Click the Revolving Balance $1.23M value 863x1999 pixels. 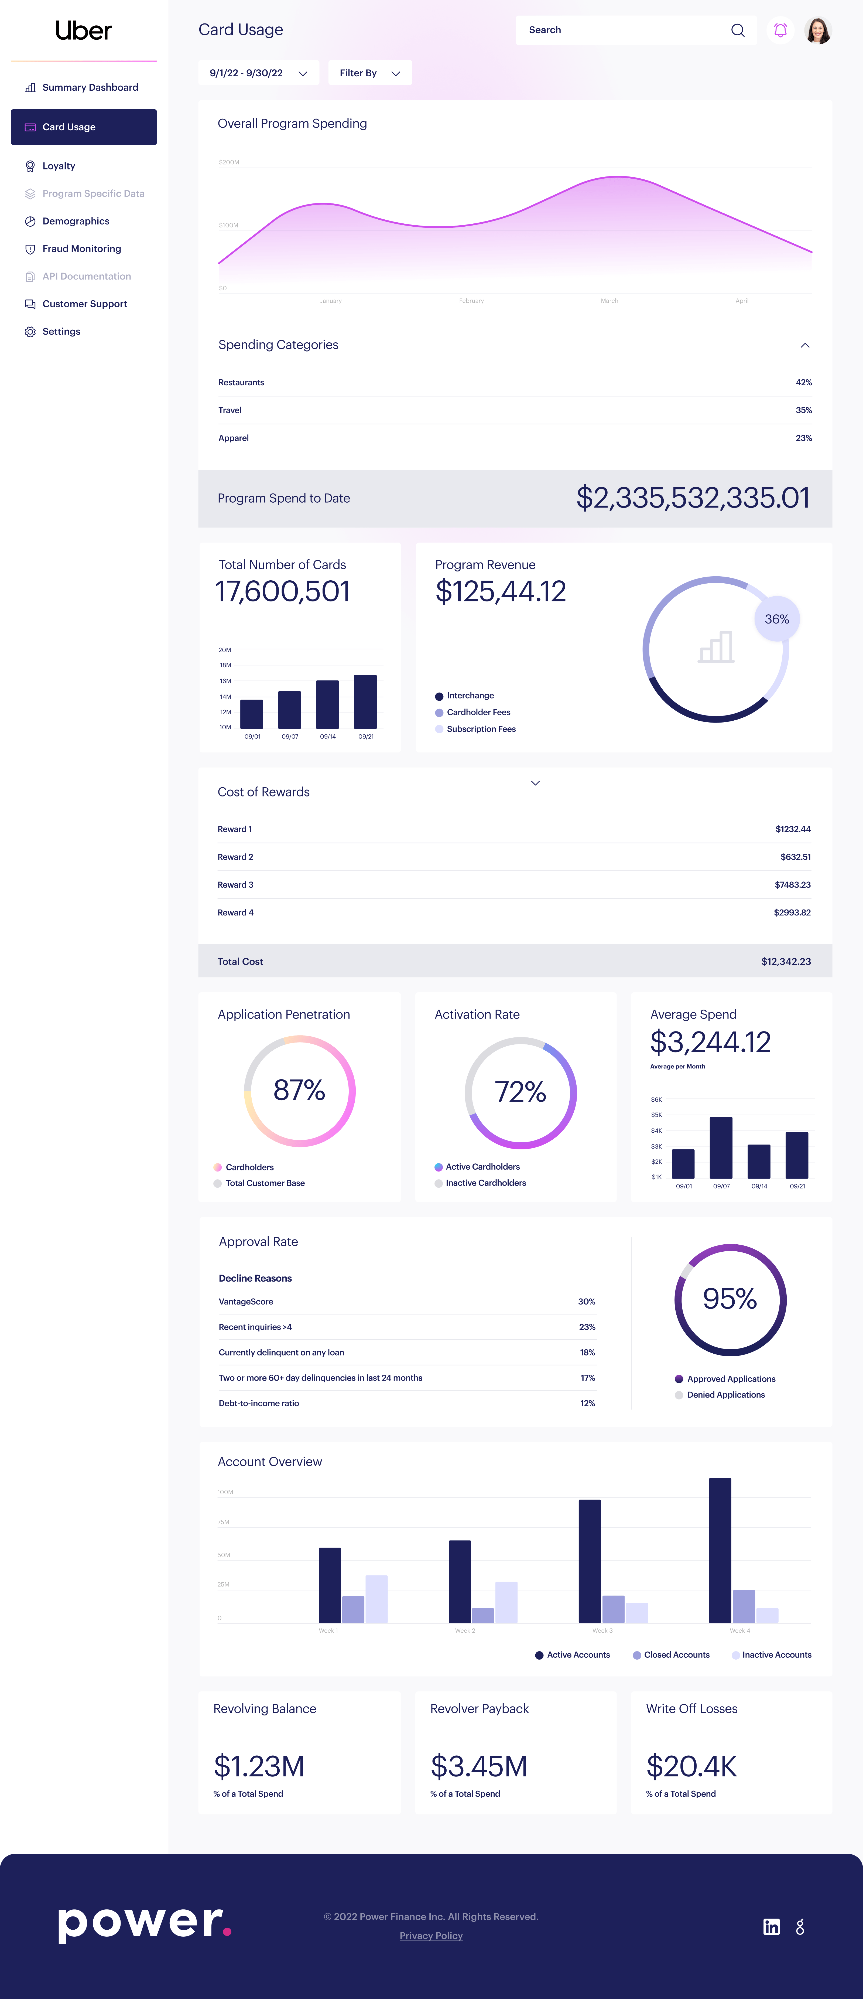pos(259,1766)
